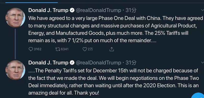The width and height of the screenshot is (204, 98).
Task: Click @realDonaldTrump handle in the first tweet
Action: [x=98, y=10]
